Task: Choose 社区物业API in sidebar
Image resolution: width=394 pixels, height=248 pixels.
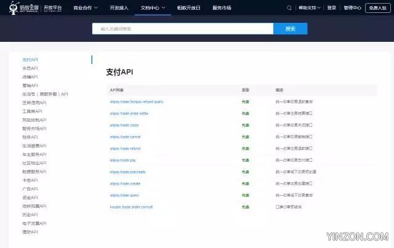Action: pos(34,163)
